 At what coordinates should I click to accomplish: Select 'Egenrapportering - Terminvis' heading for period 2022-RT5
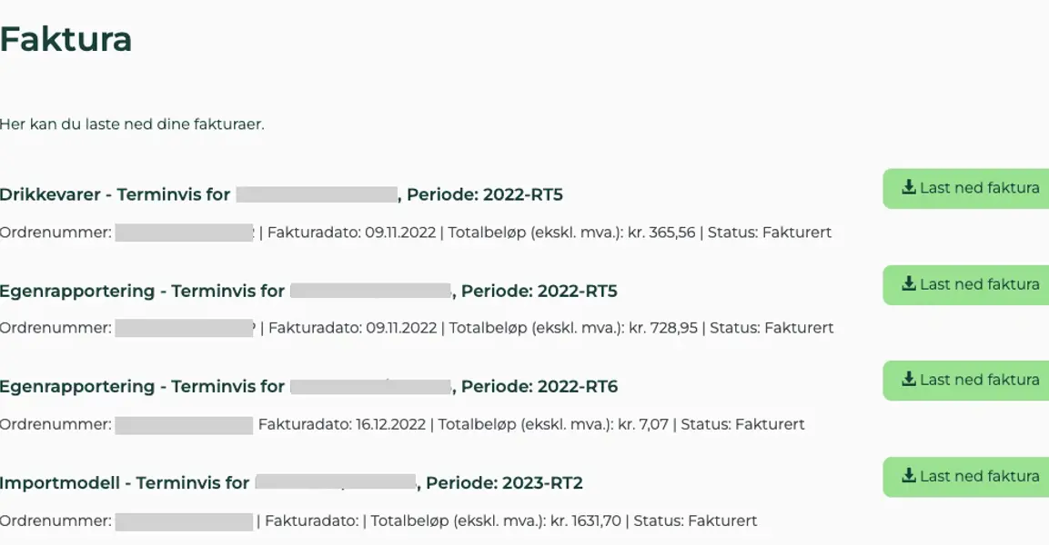(x=142, y=292)
